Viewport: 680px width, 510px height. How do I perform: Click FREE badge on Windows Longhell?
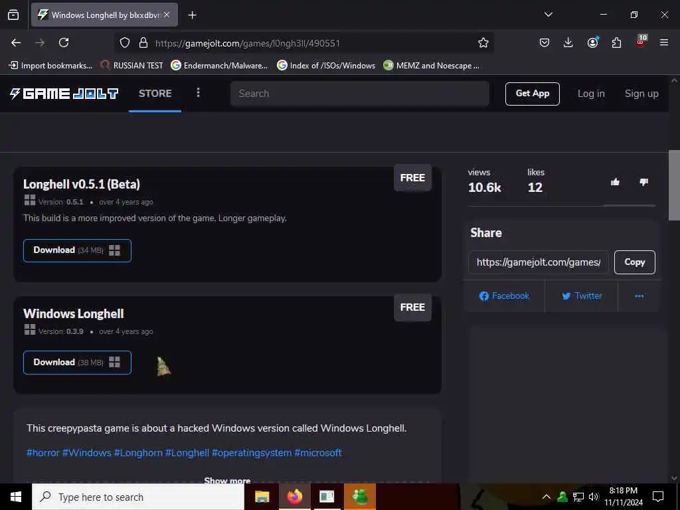[x=412, y=307]
